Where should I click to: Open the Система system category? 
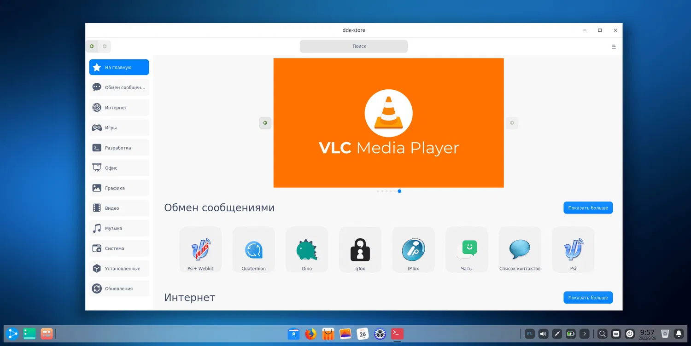(x=119, y=248)
